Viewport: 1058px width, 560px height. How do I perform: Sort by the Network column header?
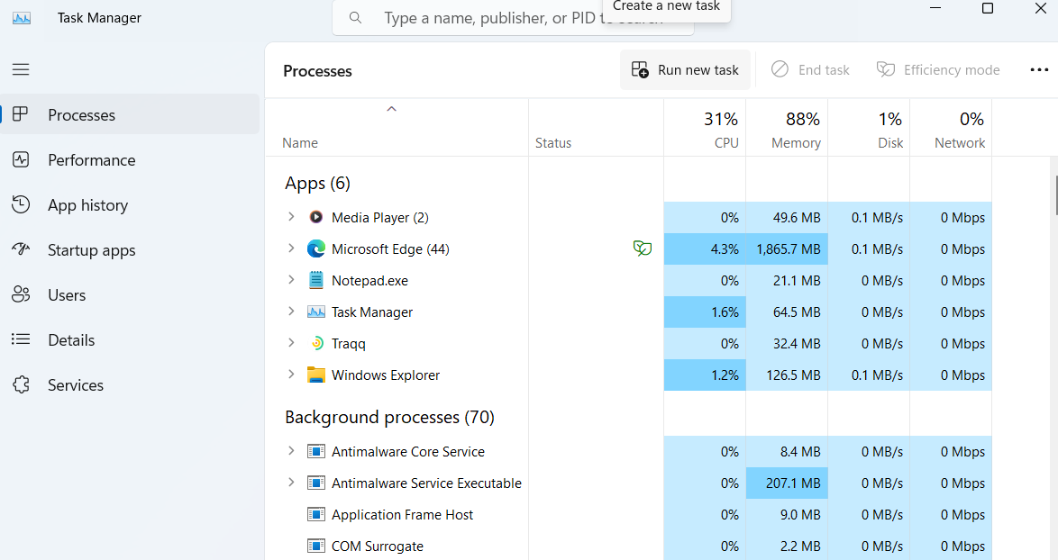tap(952, 128)
